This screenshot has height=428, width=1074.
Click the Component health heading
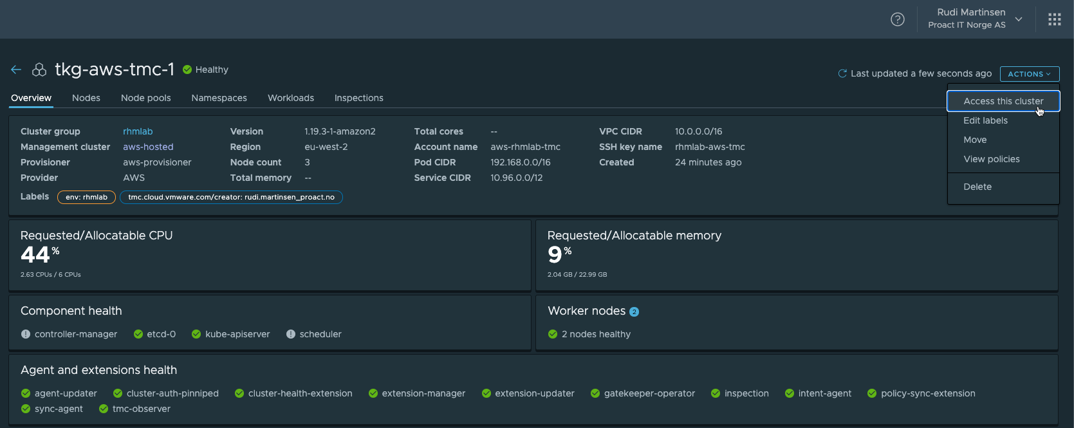tap(71, 311)
